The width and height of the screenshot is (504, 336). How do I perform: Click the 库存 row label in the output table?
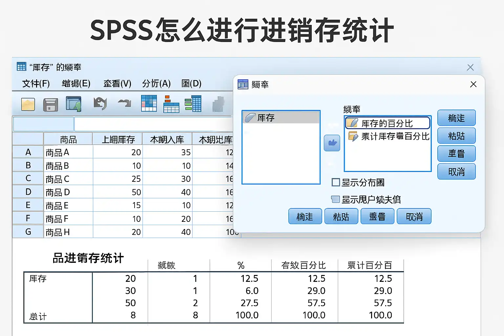tap(38, 279)
